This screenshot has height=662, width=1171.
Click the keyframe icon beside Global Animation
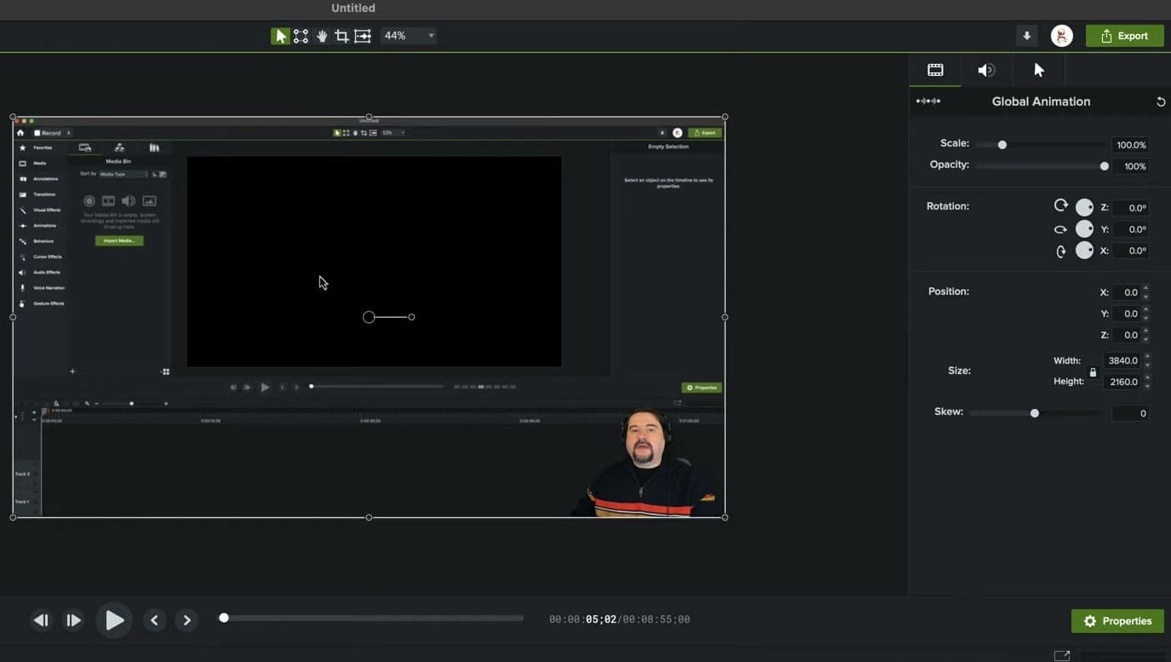tap(927, 101)
